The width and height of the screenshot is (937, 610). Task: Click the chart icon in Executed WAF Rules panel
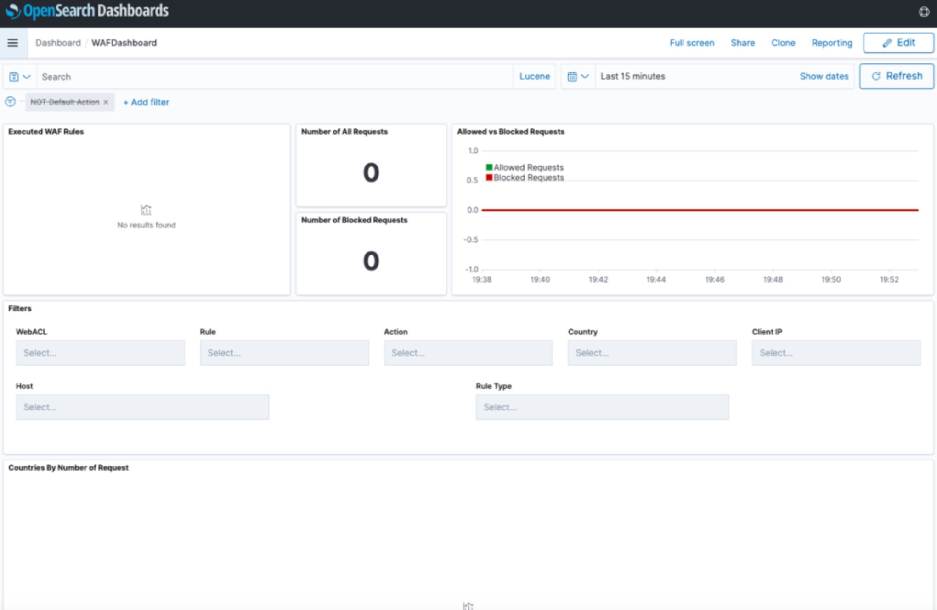tap(146, 210)
